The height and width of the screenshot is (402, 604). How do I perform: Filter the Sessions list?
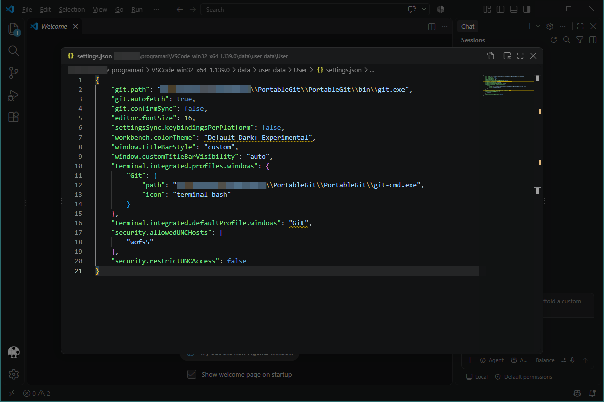tap(579, 40)
